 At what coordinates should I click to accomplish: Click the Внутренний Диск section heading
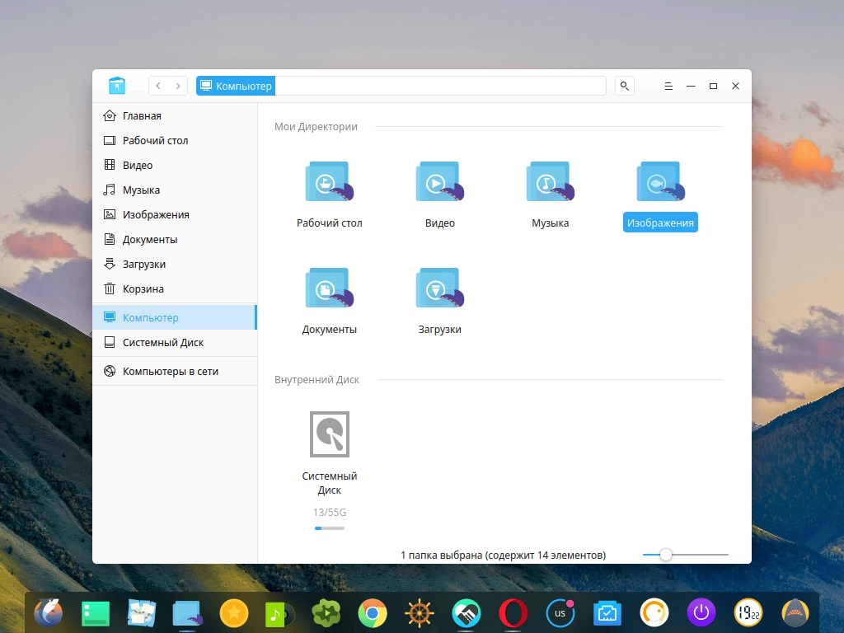(316, 379)
